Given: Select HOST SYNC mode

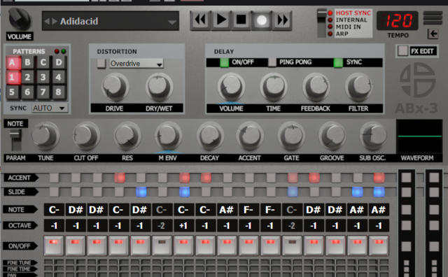Looking at the screenshot, I should coord(353,13).
